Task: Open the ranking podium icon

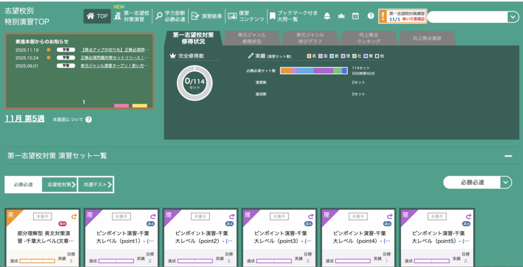Action: tap(341, 16)
